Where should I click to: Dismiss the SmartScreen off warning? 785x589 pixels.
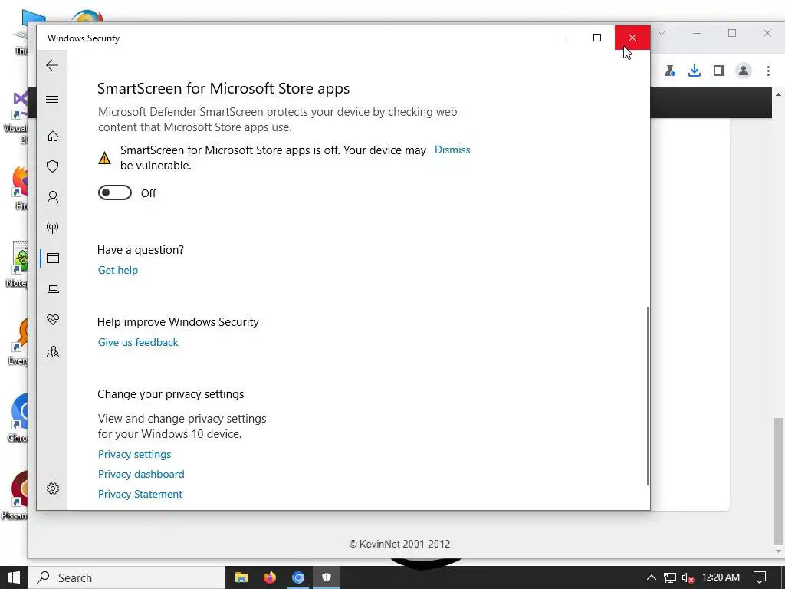452,150
